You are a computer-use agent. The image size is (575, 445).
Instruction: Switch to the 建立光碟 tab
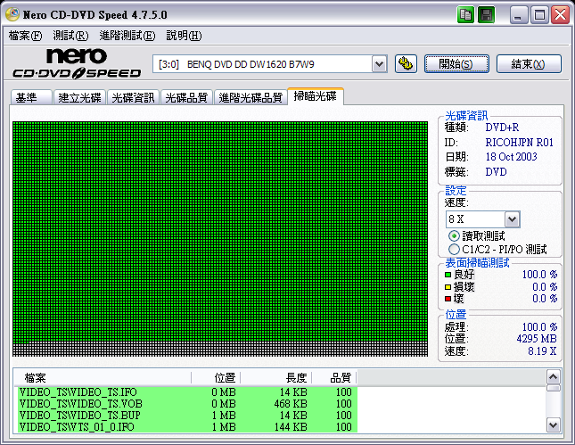[x=79, y=97]
